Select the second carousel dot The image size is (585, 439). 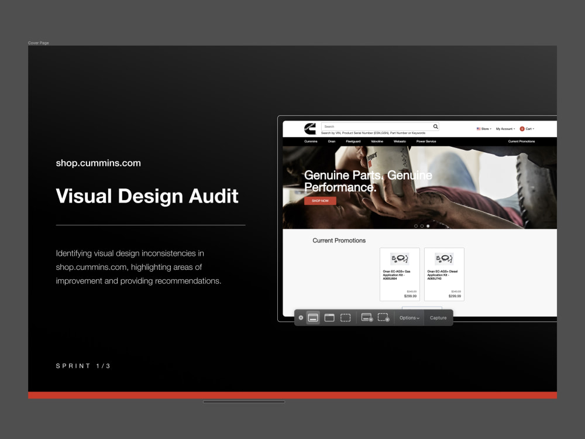tap(422, 226)
